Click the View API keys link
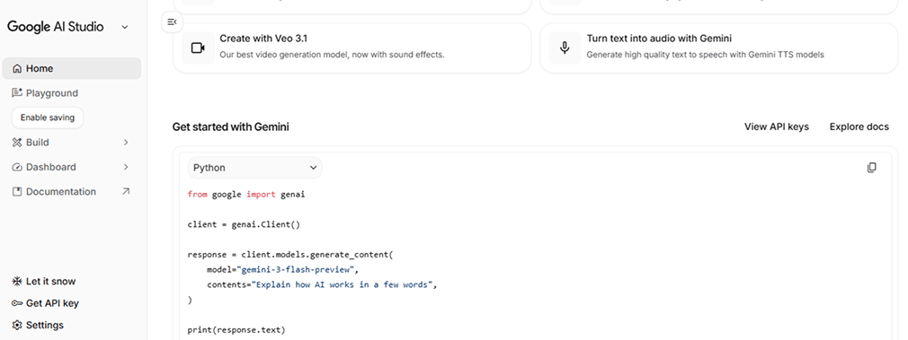 coord(777,126)
